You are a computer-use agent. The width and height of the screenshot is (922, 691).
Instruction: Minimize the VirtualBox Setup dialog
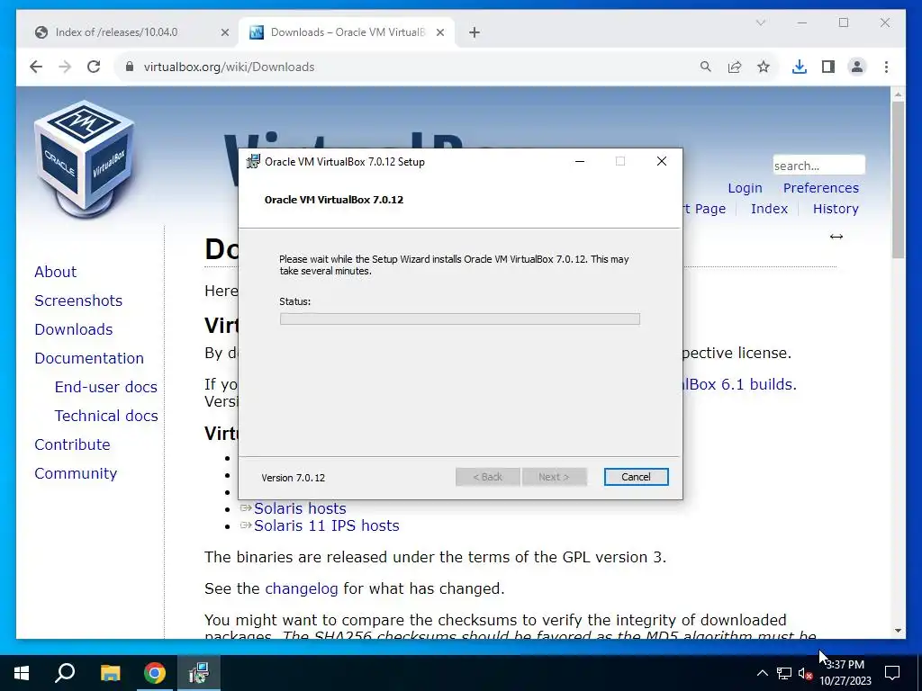580,162
